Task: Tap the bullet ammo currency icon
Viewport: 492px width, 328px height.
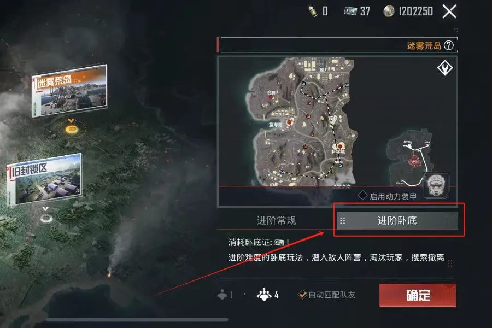Action: pos(313,11)
